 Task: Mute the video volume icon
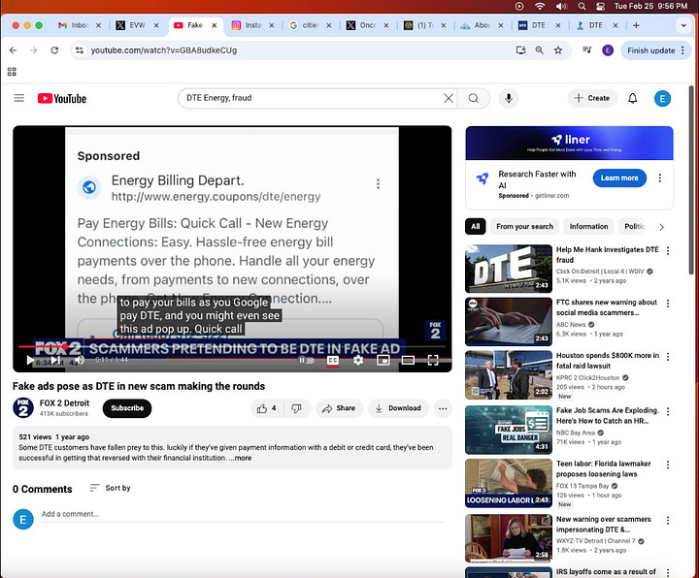pyautogui.click(x=80, y=360)
